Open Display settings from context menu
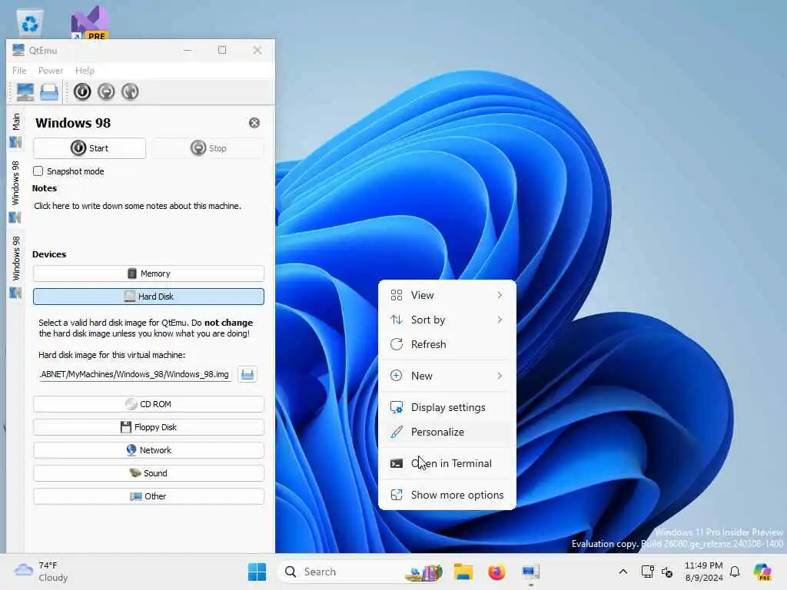This screenshot has width=787, height=590. pyautogui.click(x=447, y=408)
